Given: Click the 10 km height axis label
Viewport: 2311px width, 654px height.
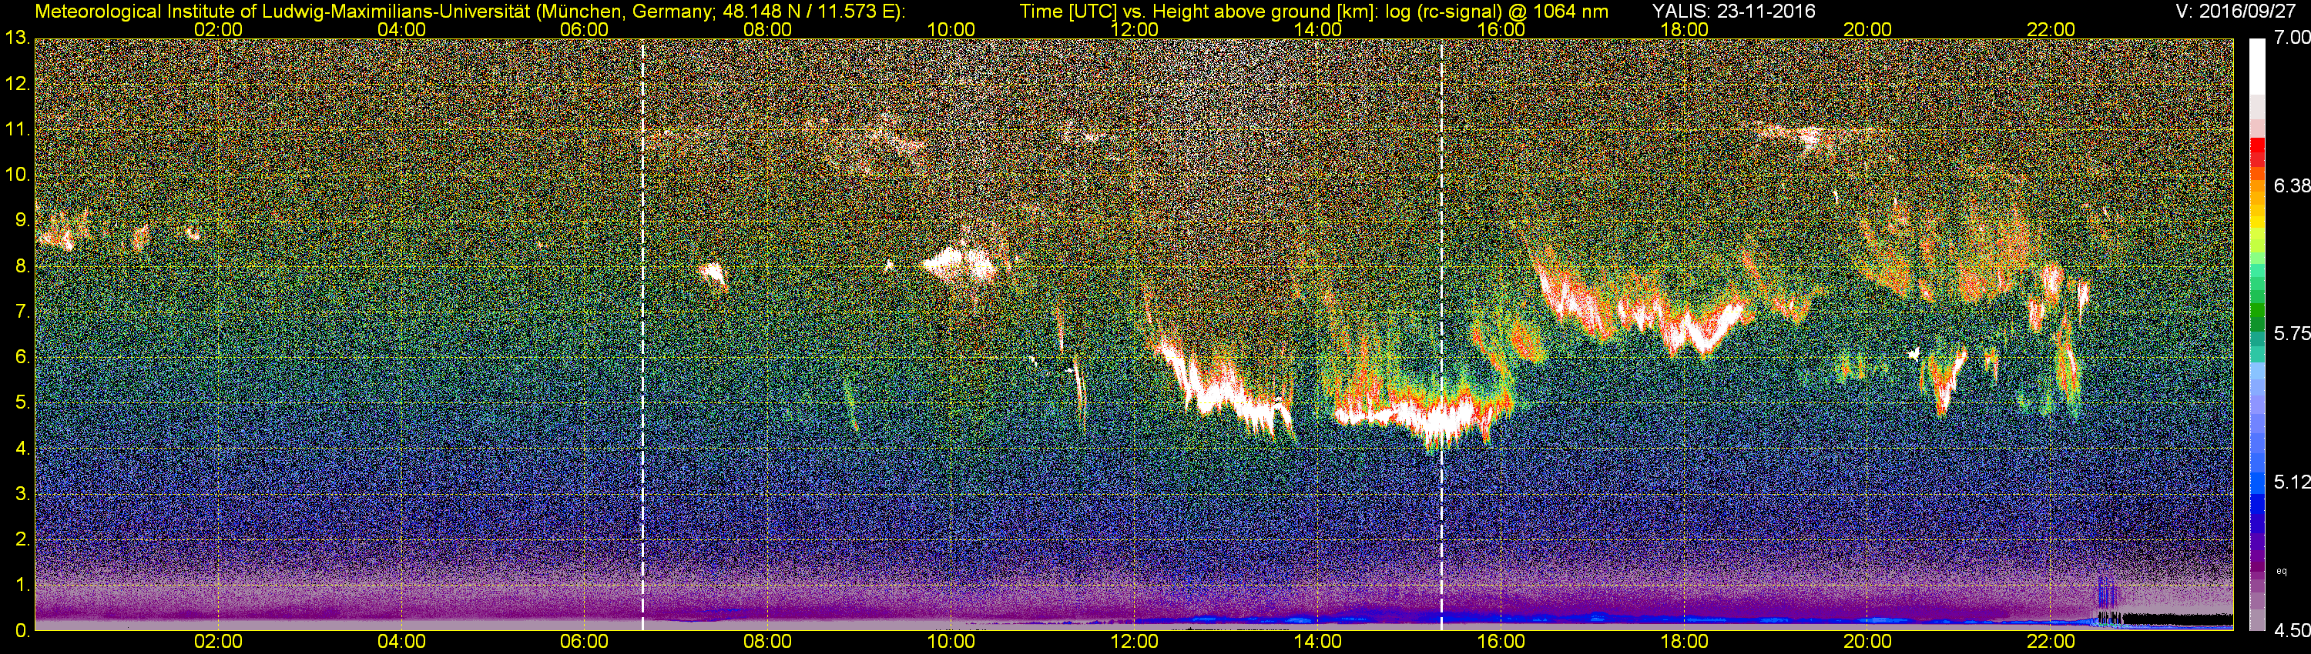Looking at the screenshot, I should (x=17, y=175).
